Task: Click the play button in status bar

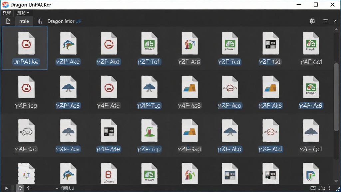Action: click(7, 188)
